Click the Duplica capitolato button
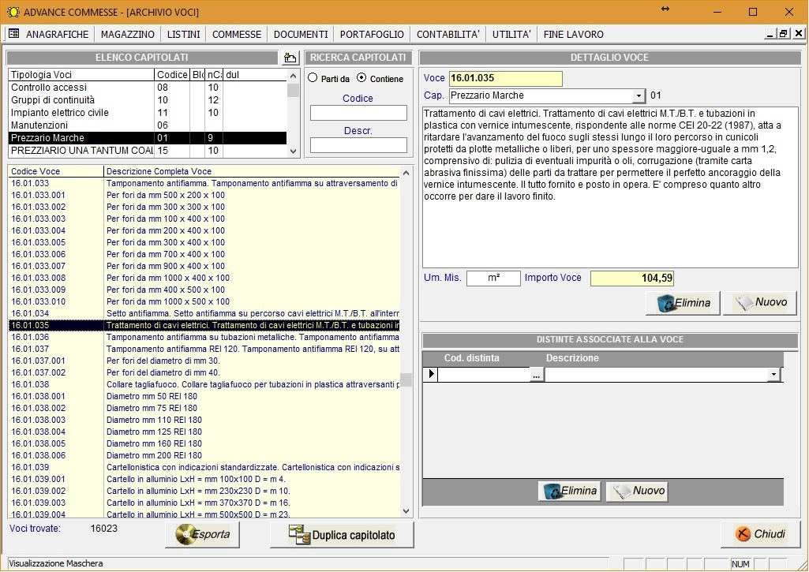Viewport: 809px width, 572px height. [x=342, y=534]
